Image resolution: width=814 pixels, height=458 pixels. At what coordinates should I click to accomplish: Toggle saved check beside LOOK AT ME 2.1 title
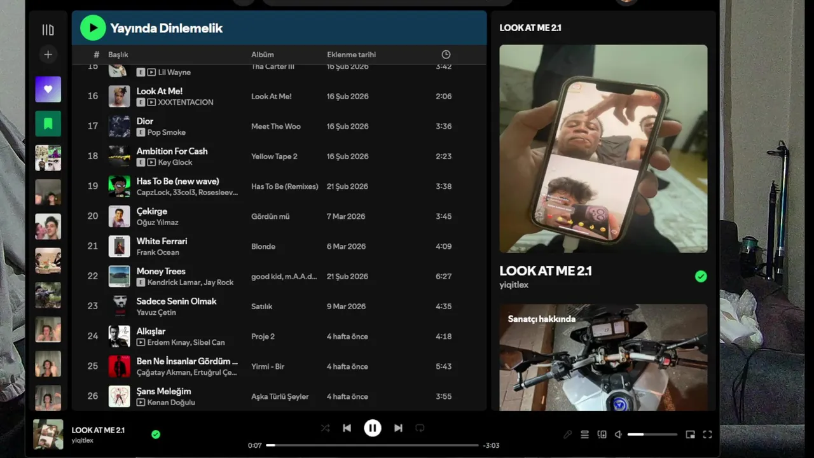pyautogui.click(x=701, y=276)
